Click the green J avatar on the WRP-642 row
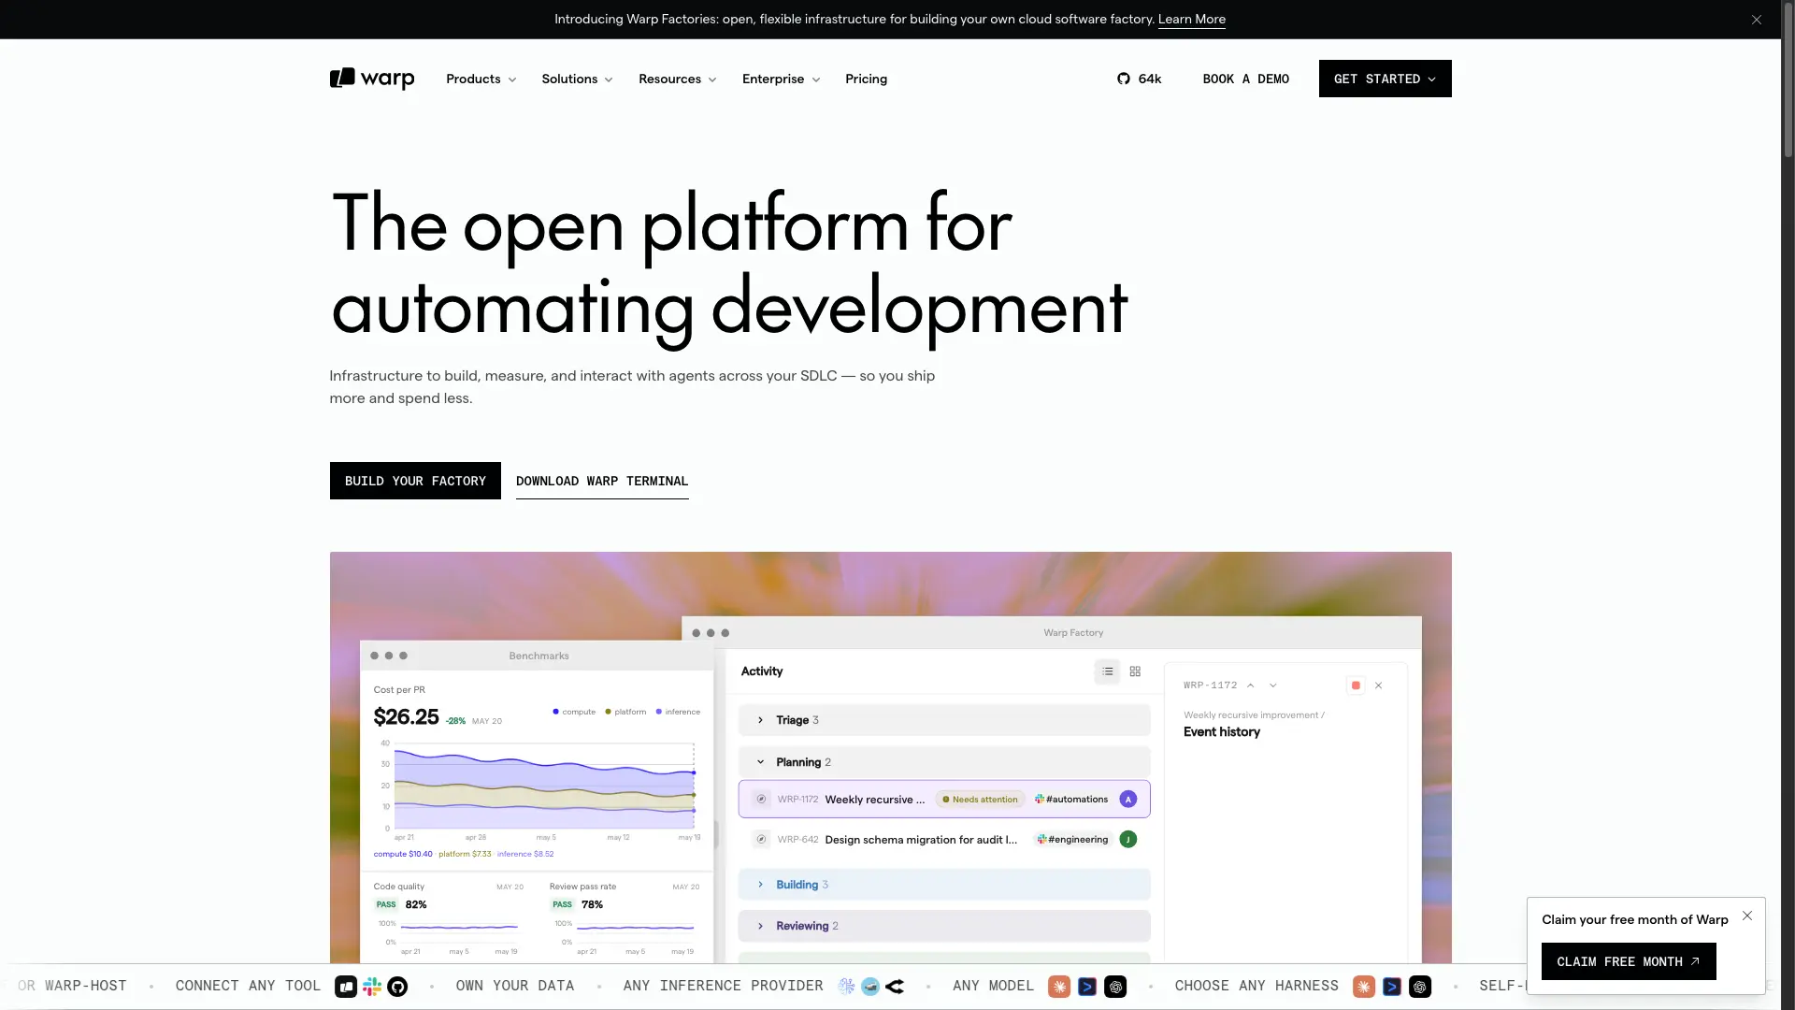The image size is (1795, 1010). (x=1128, y=840)
